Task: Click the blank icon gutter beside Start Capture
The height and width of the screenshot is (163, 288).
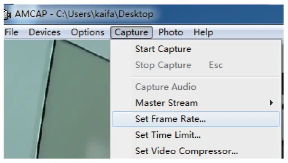Action: [123, 50]
